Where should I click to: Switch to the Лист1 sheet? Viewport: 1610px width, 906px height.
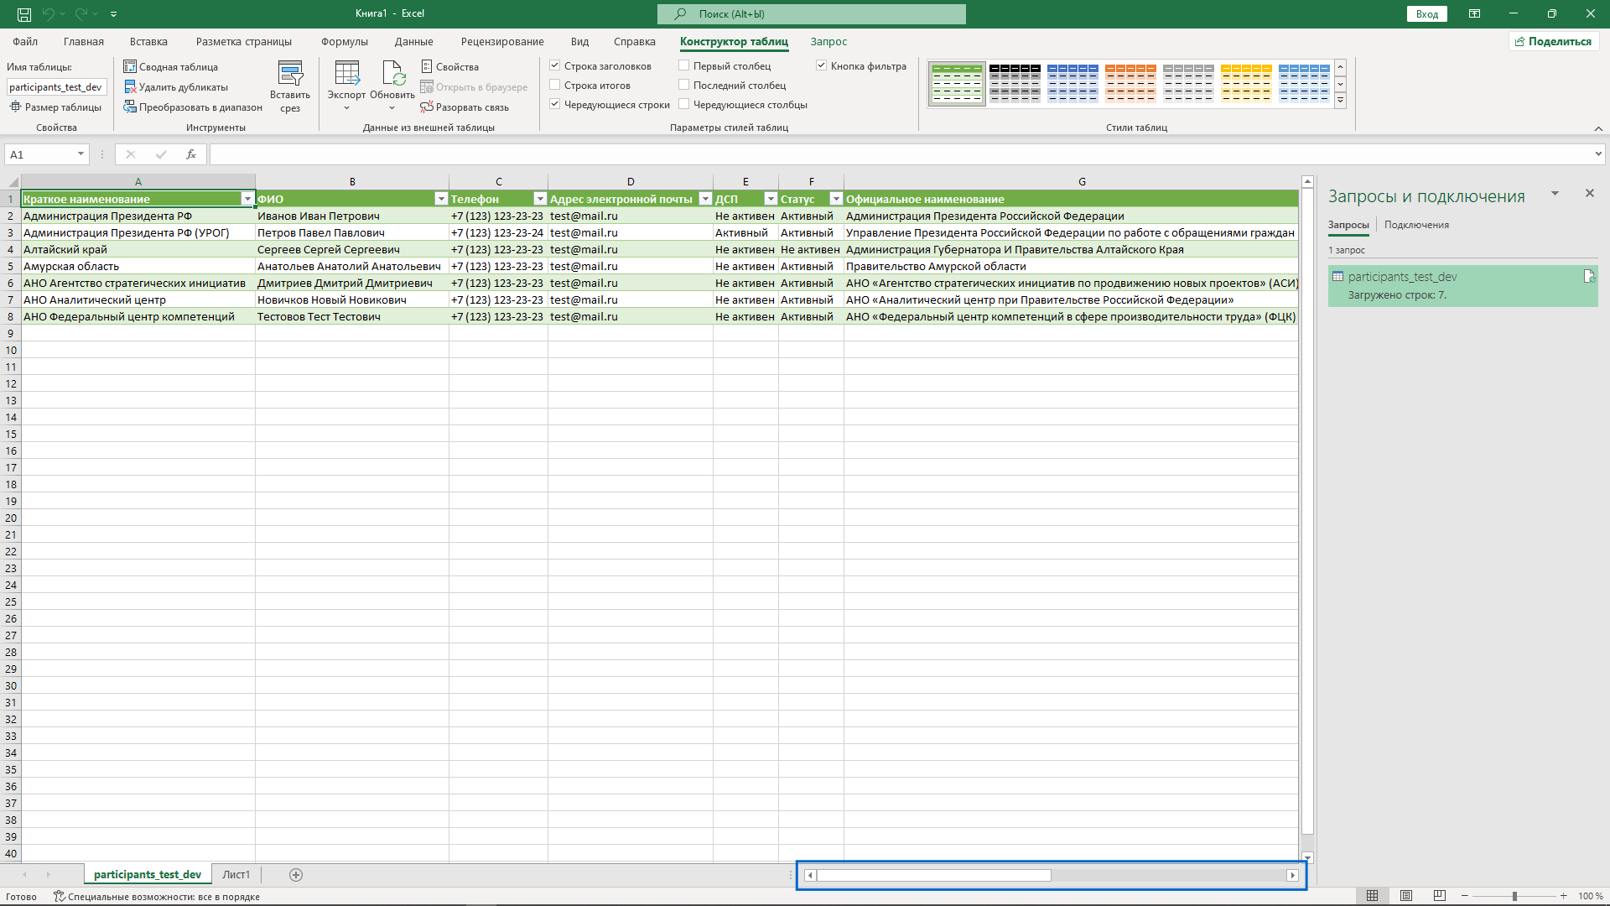coord(236,874)
